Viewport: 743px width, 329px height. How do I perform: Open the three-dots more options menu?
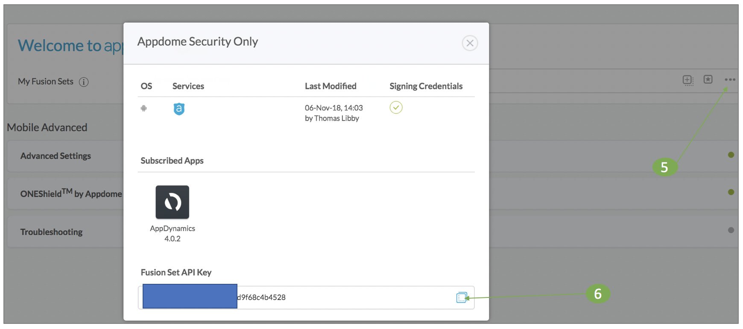tap(730, 80)
